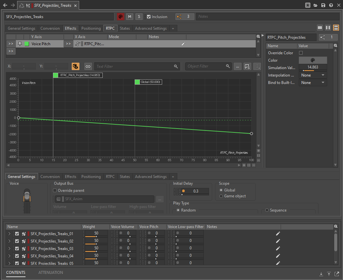Viewport: 343px width, 280px height.
Task: Click the Solo S button
Action: tap(139, 16)
